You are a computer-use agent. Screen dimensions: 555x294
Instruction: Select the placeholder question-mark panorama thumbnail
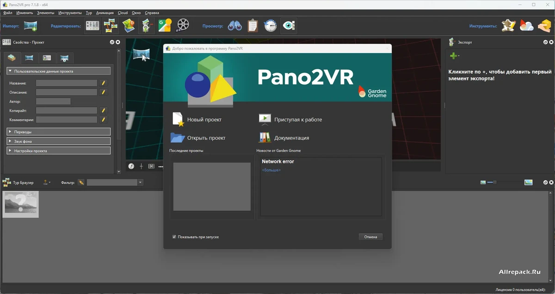click(21, 204)
